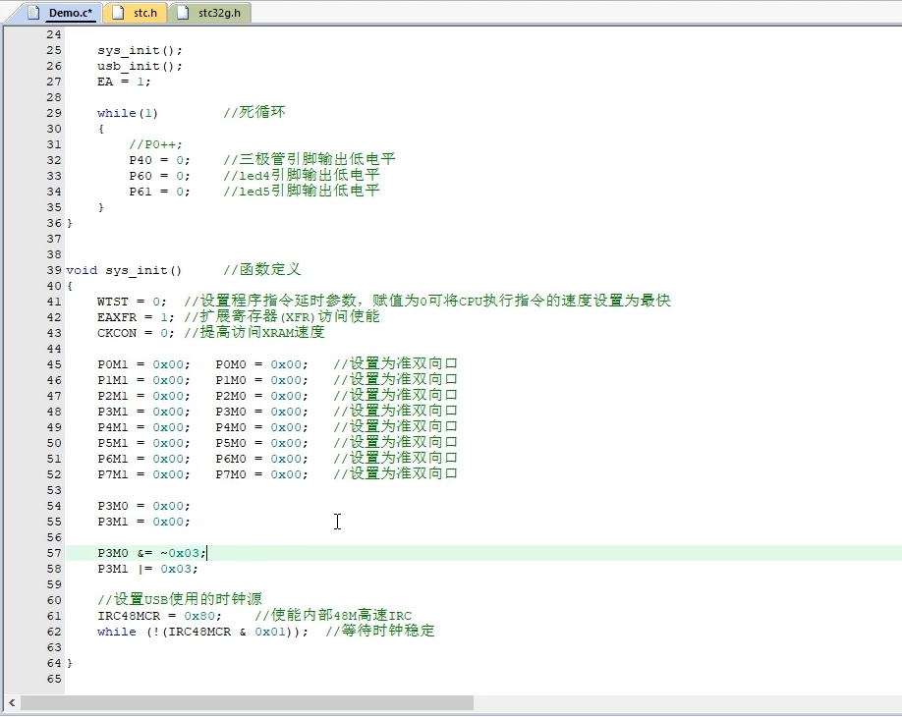Click line number 57 in the gutter
The height and width of the screenshot is (717, 902).
pos(54,553)
